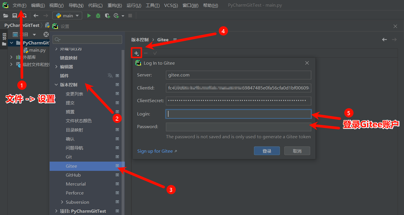Open the 帮助(H) menu
Viewport: 404px width, 215px height.
(211, 5)
